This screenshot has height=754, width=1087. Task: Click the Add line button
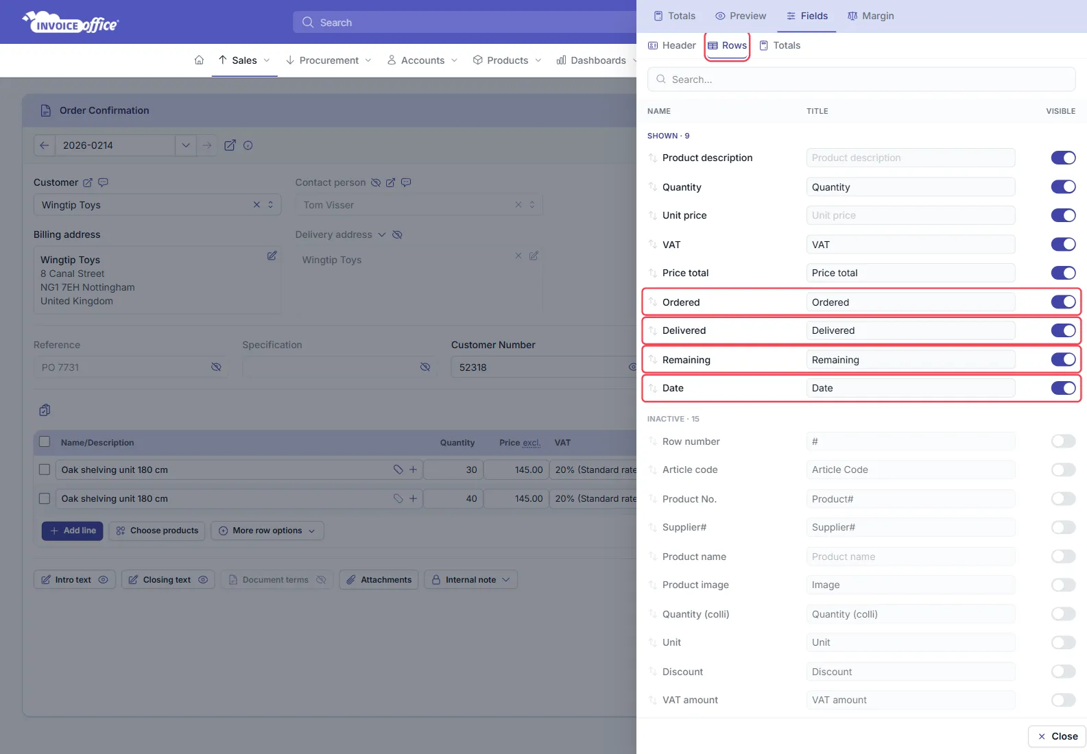73,531
